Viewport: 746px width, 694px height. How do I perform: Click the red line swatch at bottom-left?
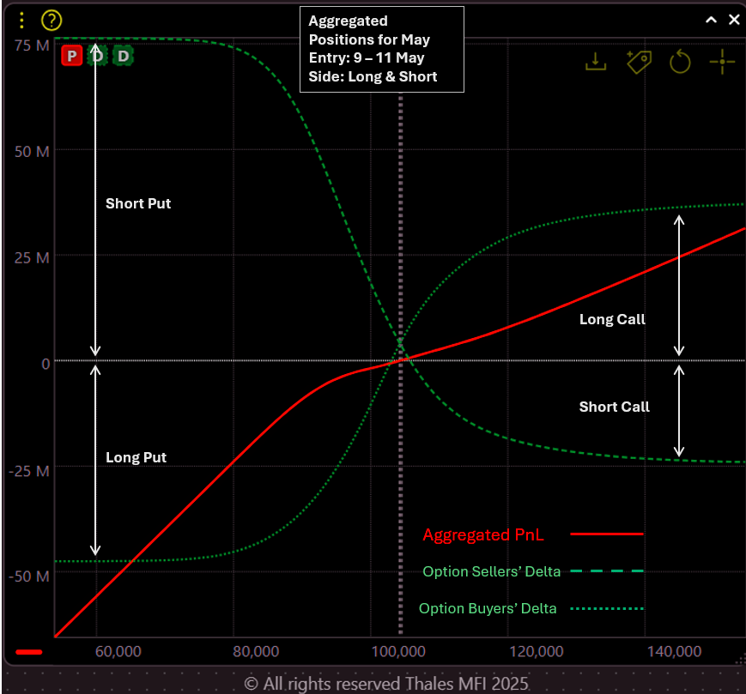click(29, 652)
